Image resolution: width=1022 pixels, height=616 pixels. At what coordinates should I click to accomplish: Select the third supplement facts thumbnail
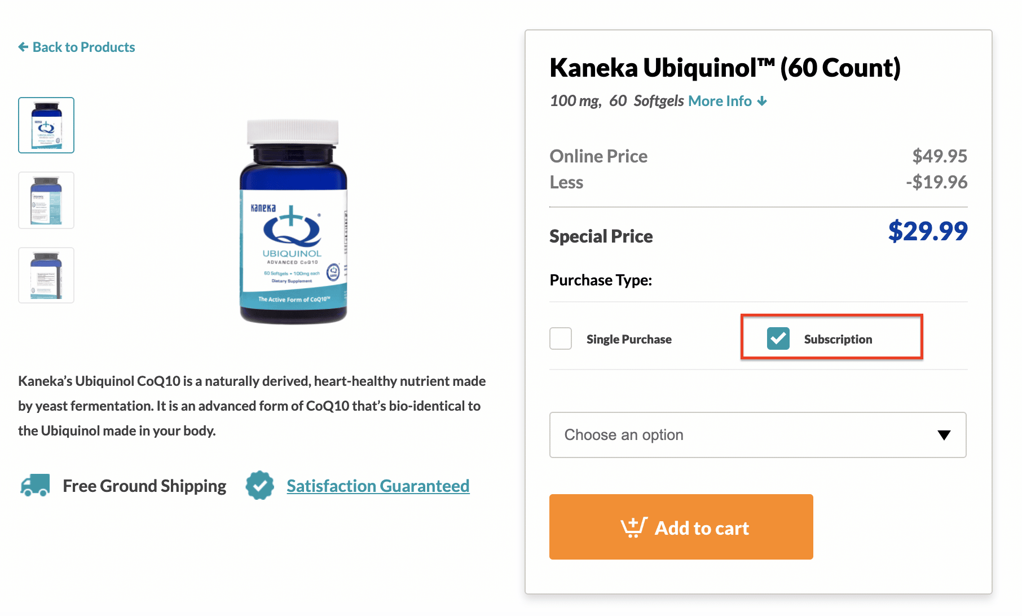tap(46, 275)
